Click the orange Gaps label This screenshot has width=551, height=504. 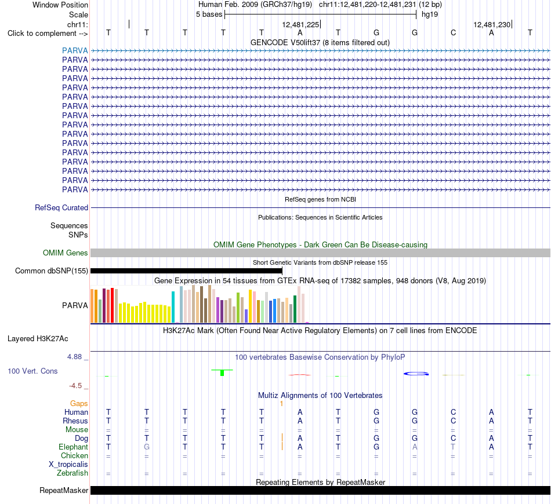click(x=79, y=404)
